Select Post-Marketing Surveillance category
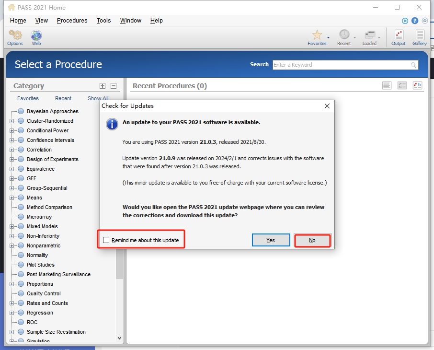Image resolution: width=434 pixels, height=350 pixels. pyautogui.click(x=58, y=274)
